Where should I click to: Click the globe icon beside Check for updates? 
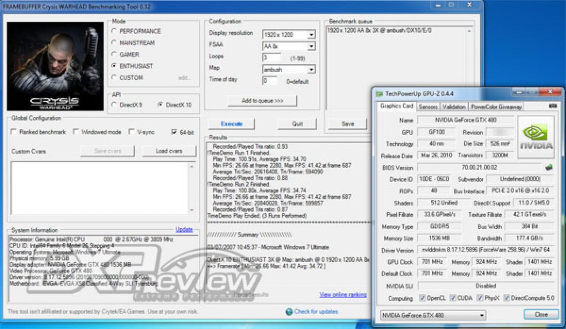289,312
